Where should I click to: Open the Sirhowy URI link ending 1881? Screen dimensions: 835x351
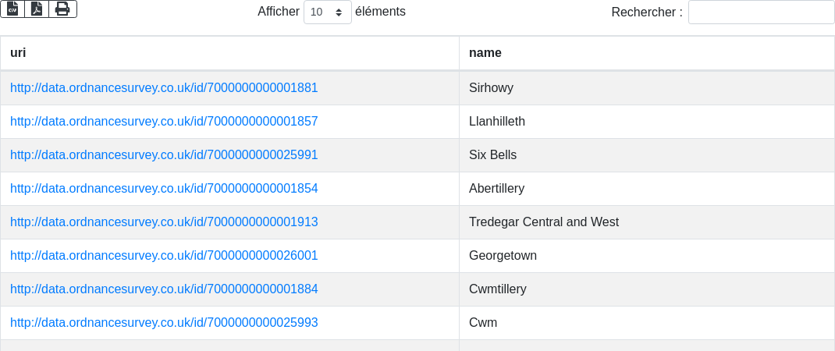point(164,88)
